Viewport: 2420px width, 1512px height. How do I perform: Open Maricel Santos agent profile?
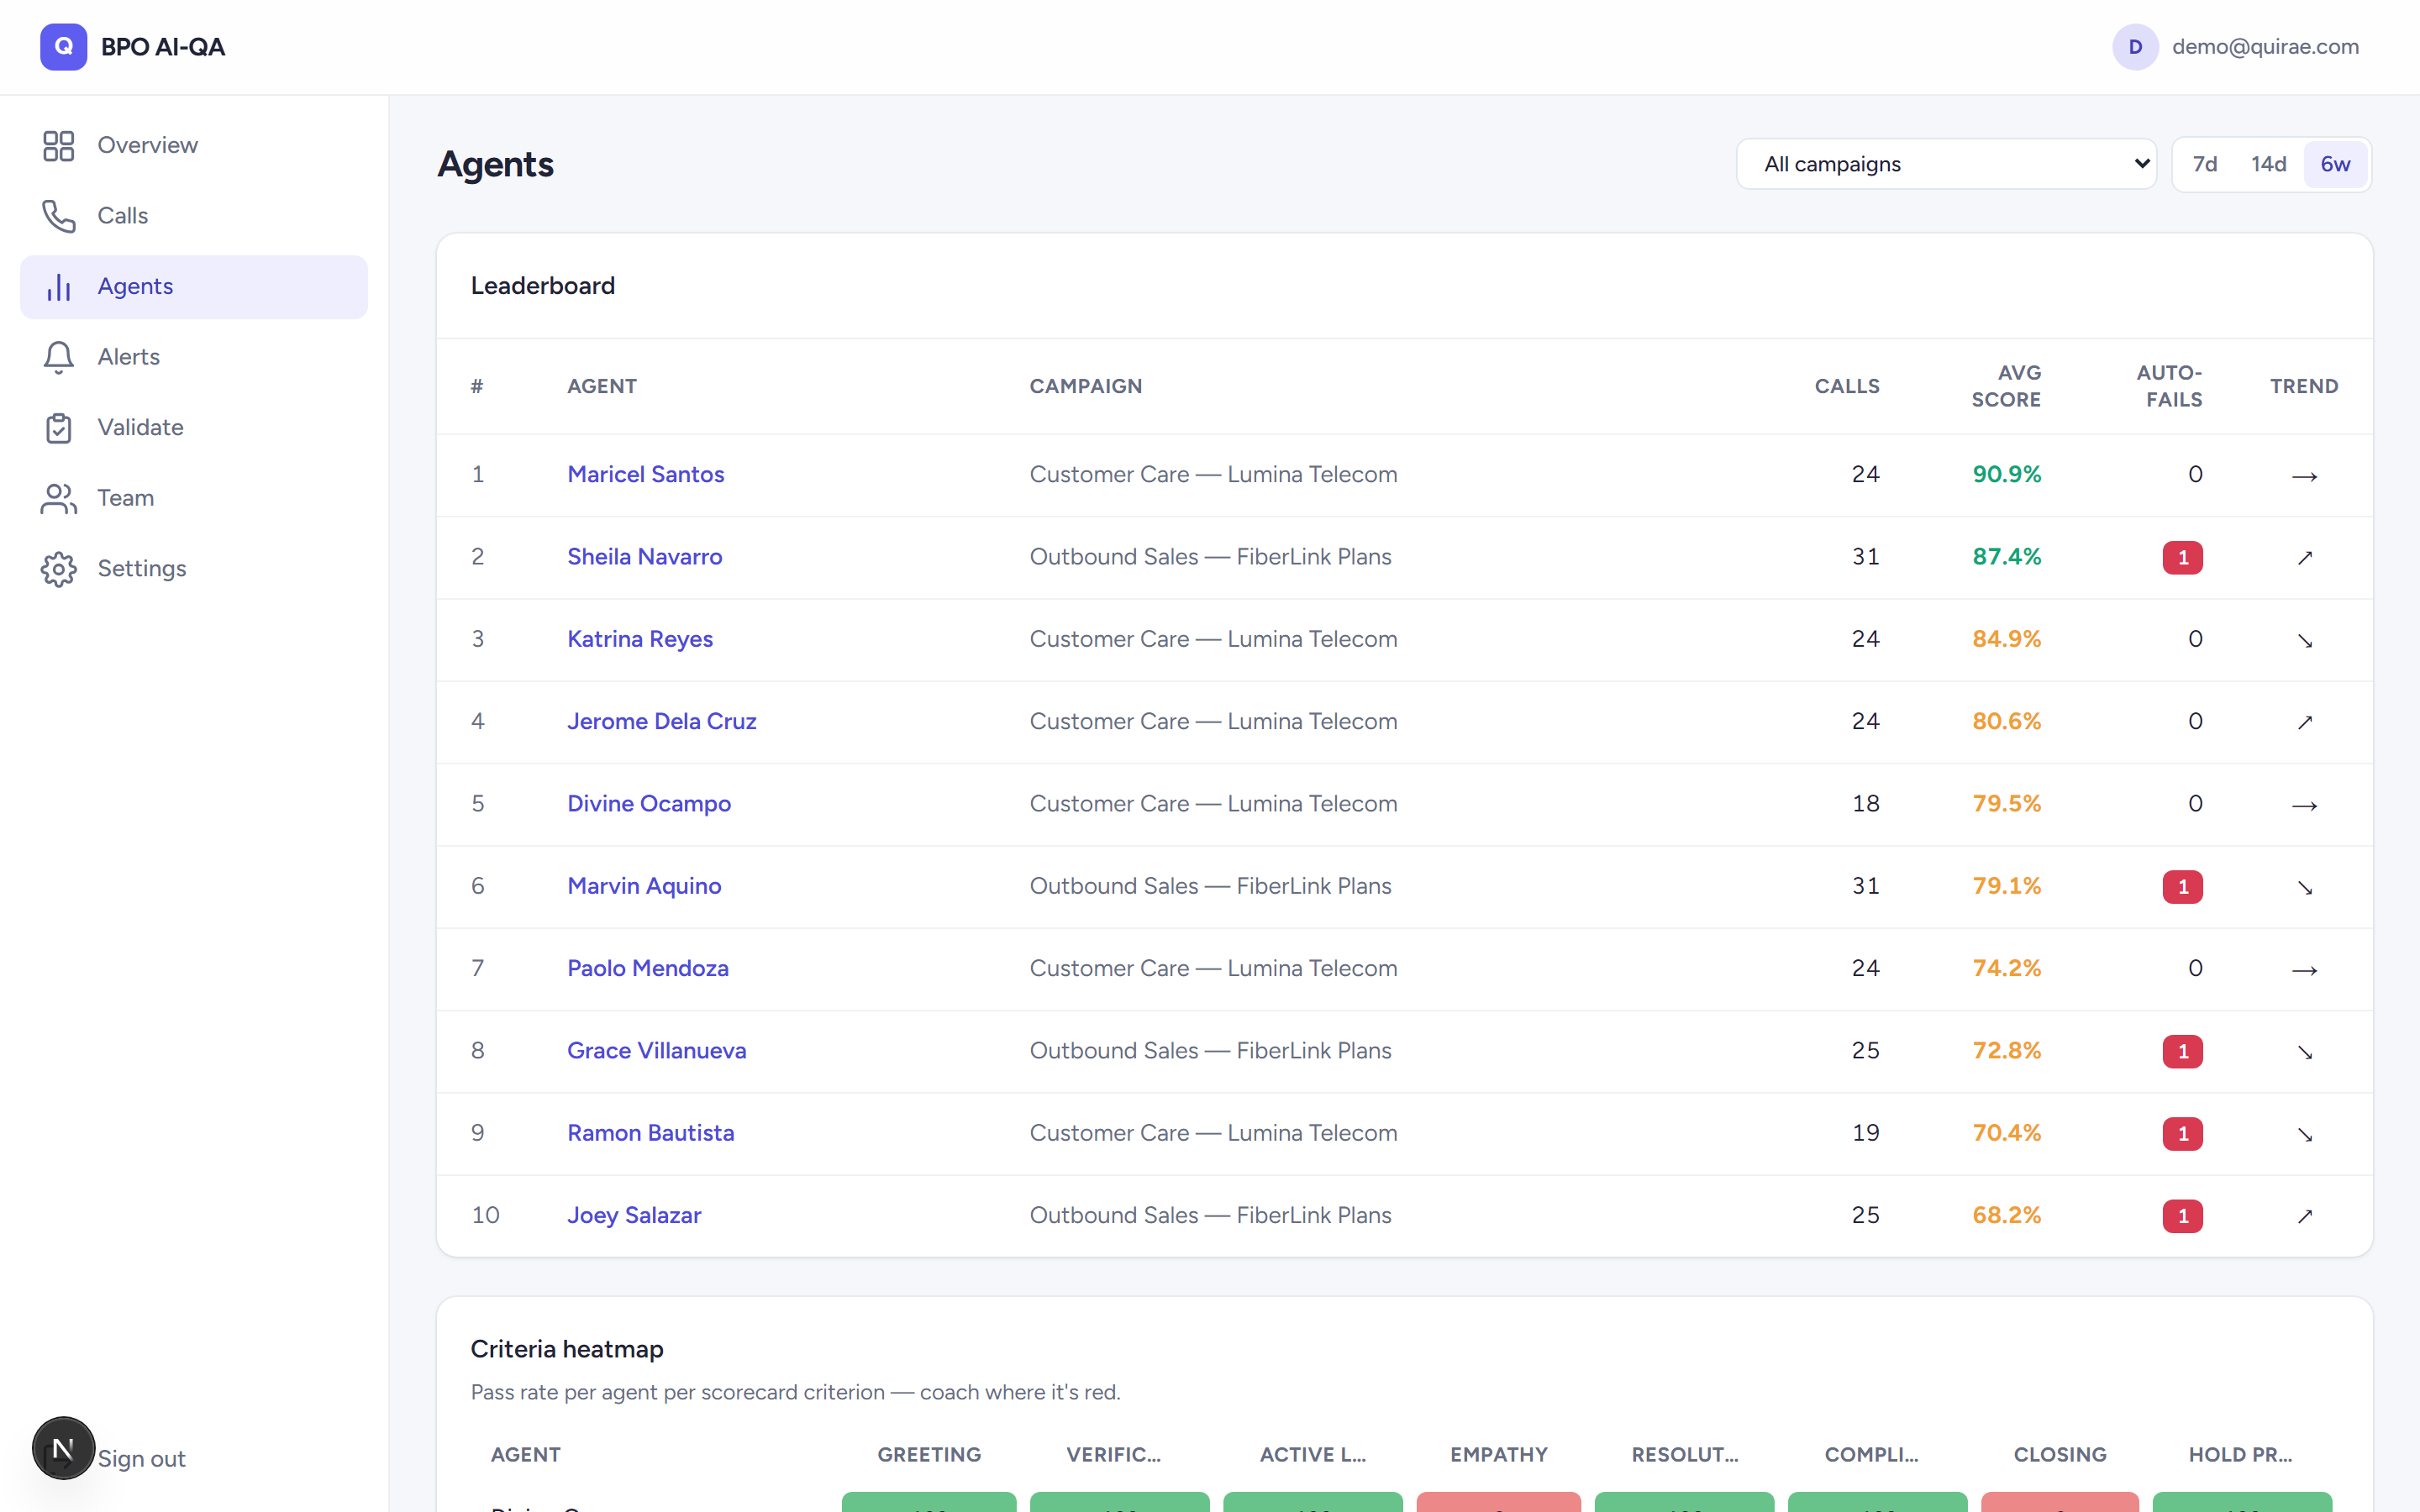645,474
